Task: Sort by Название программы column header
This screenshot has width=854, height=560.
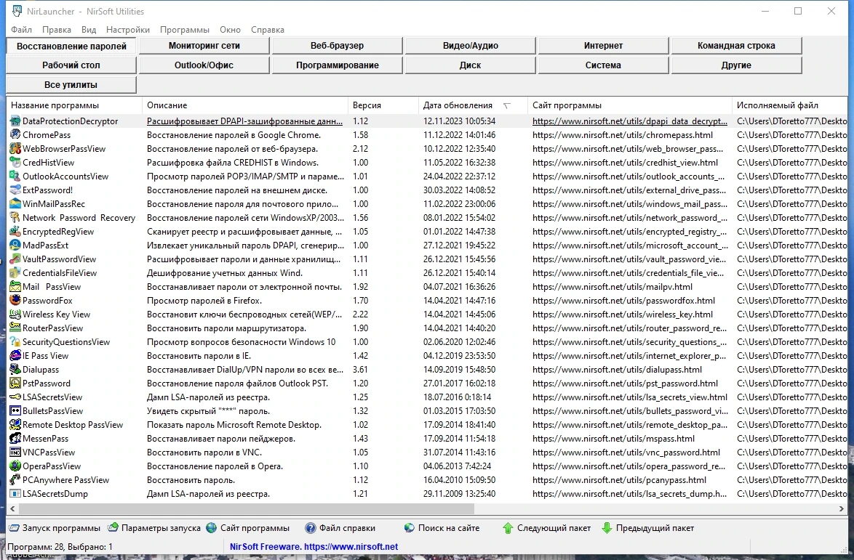Action: pos(74,105)
